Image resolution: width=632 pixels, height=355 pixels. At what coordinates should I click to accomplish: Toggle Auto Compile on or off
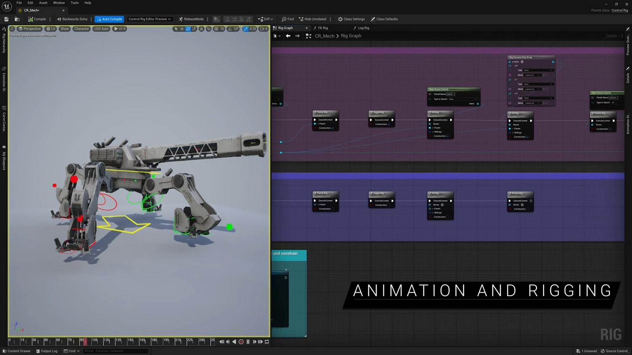click(109, 19)
